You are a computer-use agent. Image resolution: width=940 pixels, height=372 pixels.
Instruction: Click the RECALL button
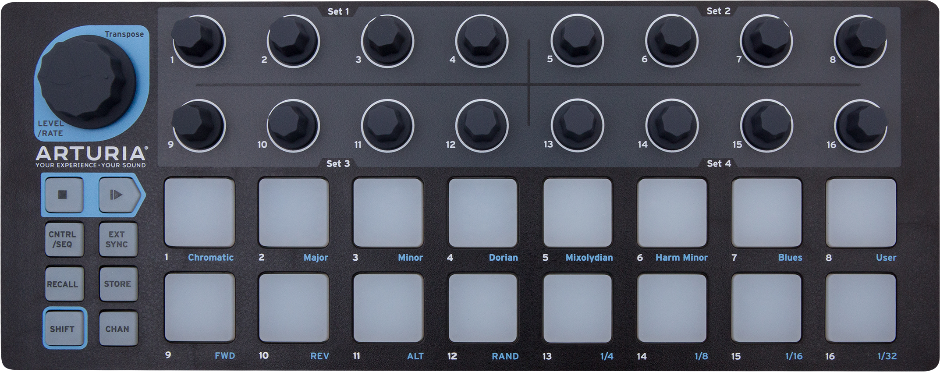[x=64, y=284]
